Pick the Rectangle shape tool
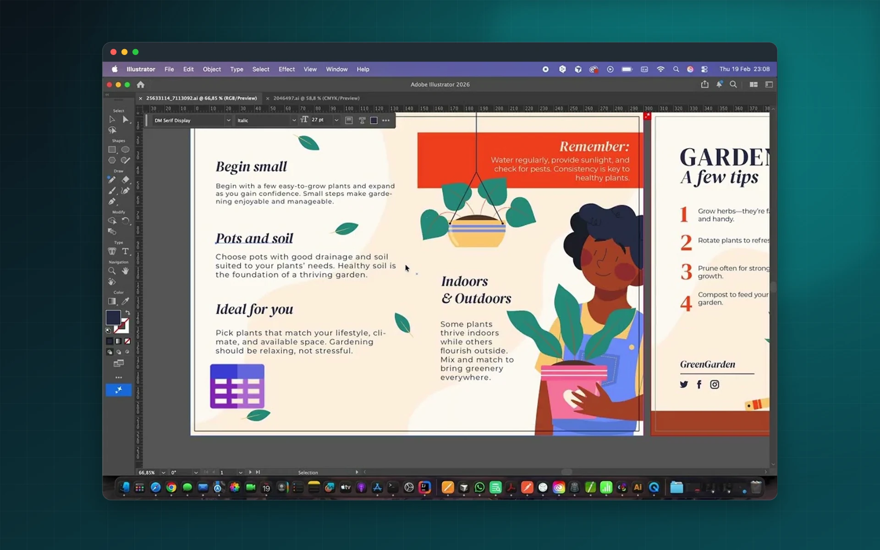Image resolution: width=880 pixels, height=550 pixels. [x=112, y=149]
